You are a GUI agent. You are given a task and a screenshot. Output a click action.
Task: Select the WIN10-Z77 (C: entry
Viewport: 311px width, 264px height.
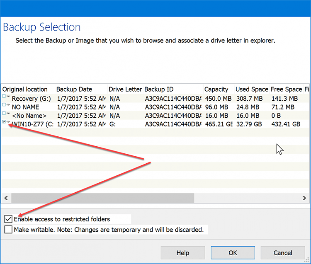(33, 124)
